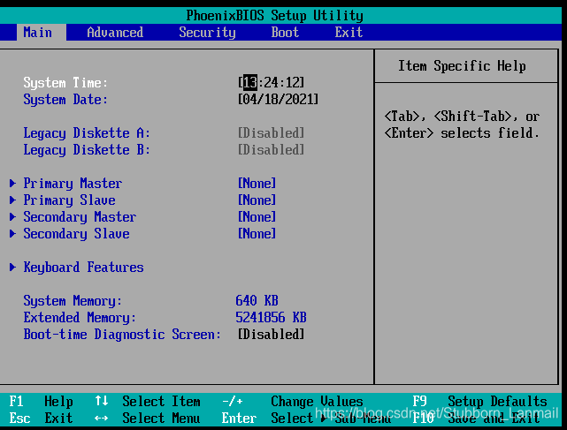This screenshot has height=430, width=567.
Task: Select the Primary Master submenu label
Action: 73,184
